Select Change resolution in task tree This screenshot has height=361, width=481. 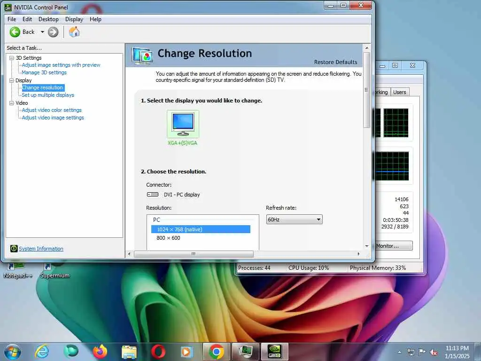tap(43, 87)
